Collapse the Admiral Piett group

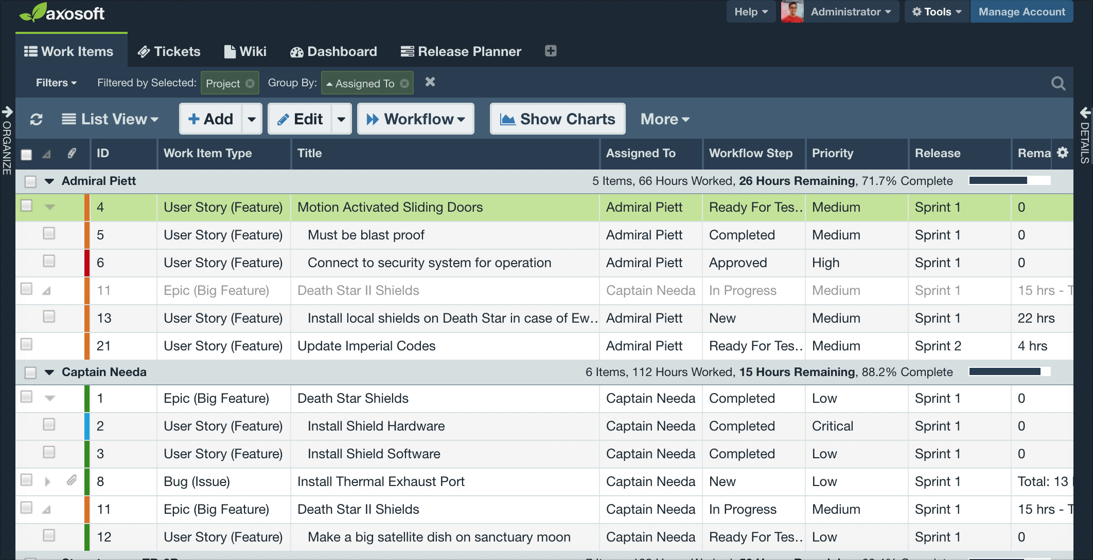[49, 181]
